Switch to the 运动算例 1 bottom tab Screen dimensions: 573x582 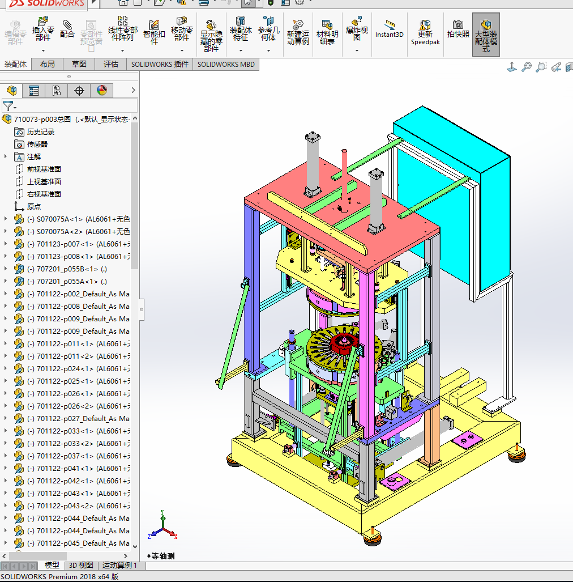(x=119, y=566)
